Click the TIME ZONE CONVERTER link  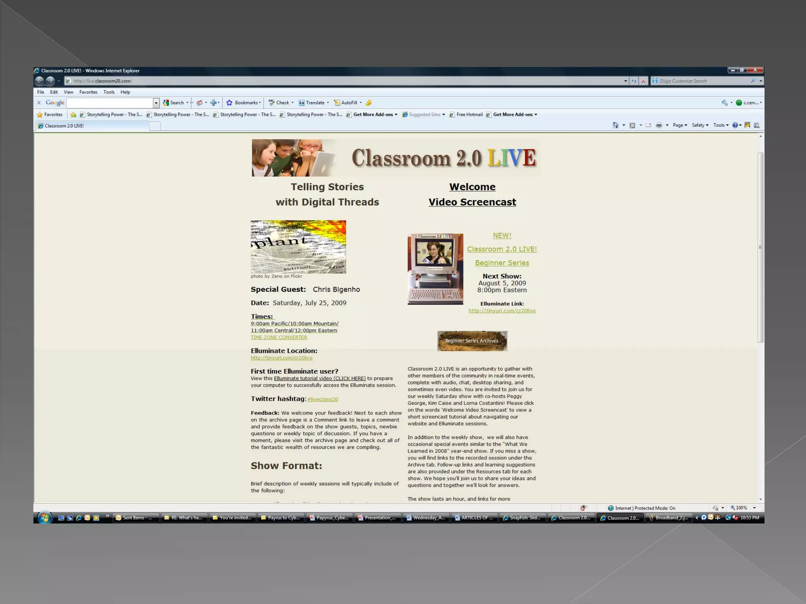279,337
